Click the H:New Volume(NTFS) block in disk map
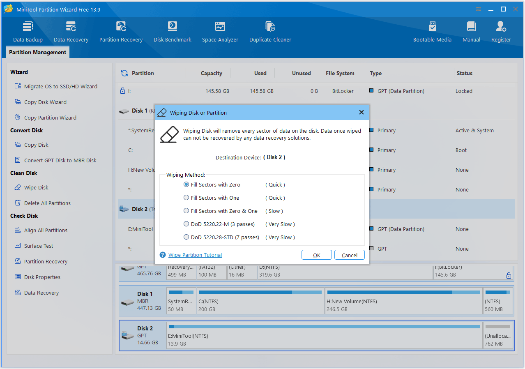This screenshot has height=369, width=525. [x=403, y=301]
